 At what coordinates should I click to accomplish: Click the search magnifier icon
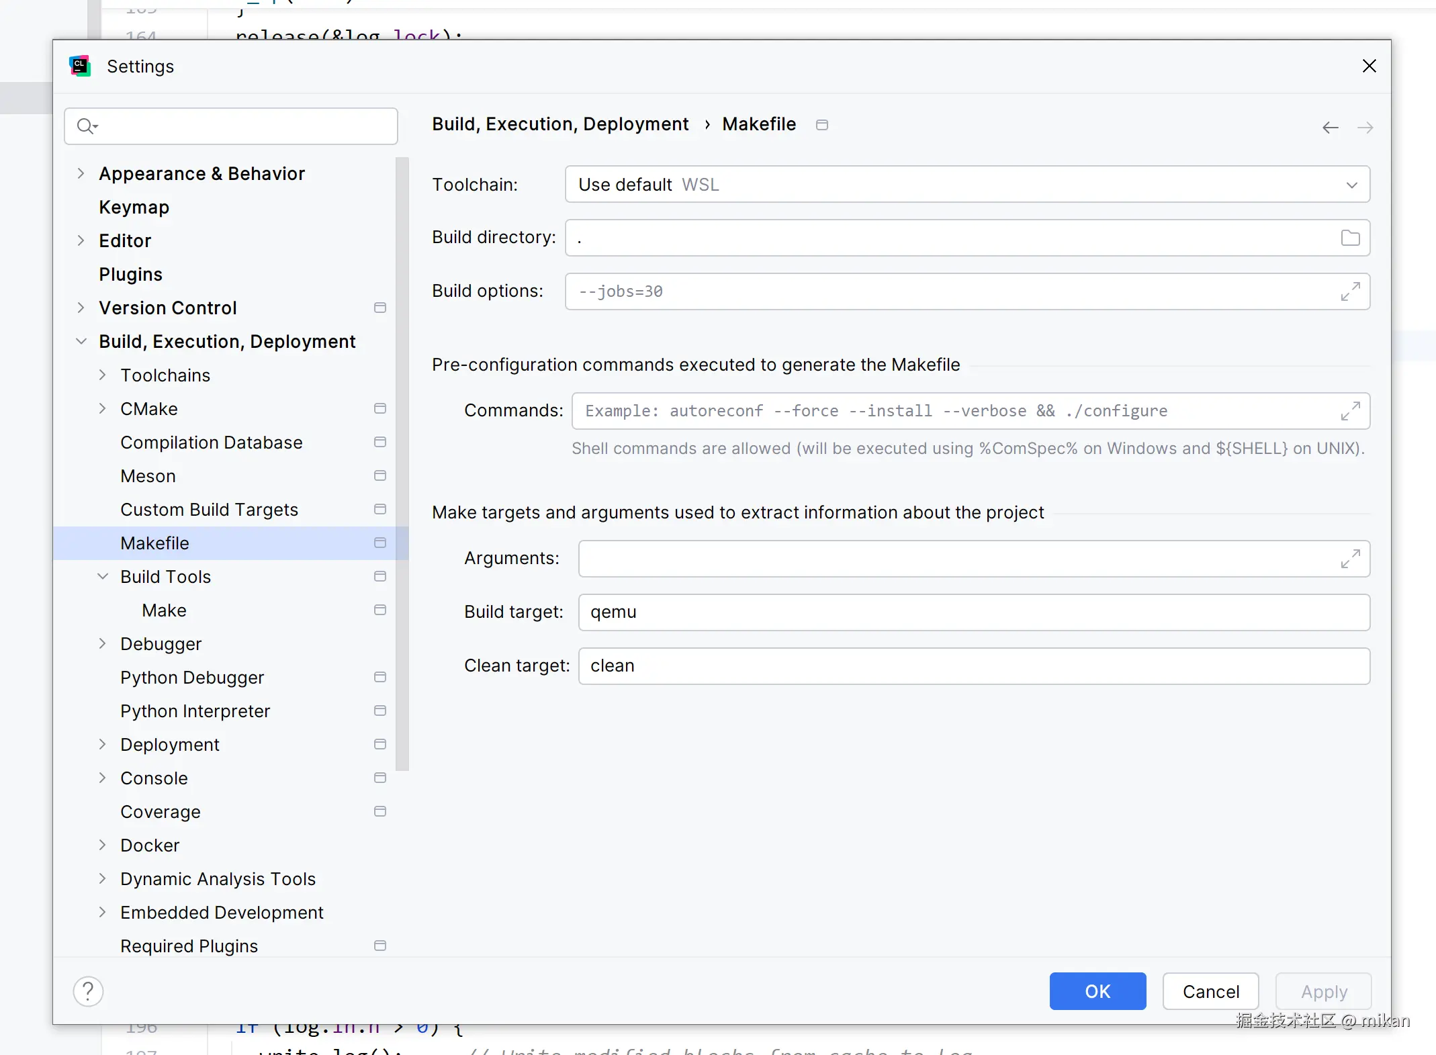pos(87,126)
